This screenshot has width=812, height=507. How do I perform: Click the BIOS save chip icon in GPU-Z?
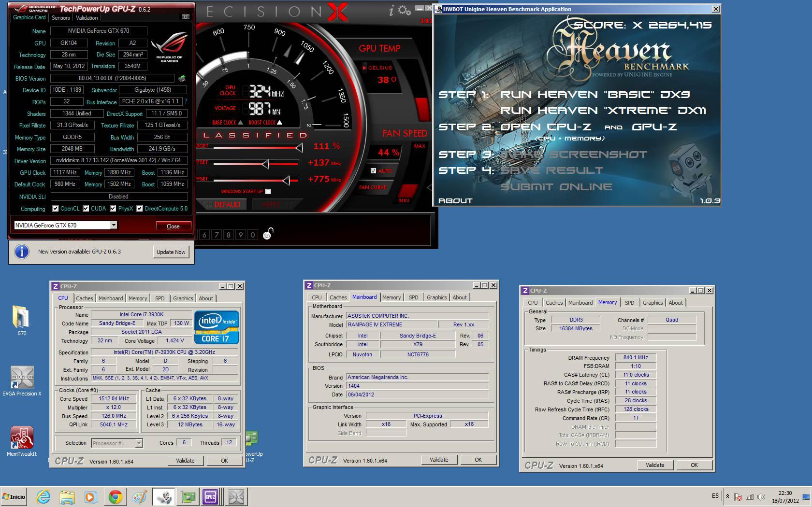[182, 78]
